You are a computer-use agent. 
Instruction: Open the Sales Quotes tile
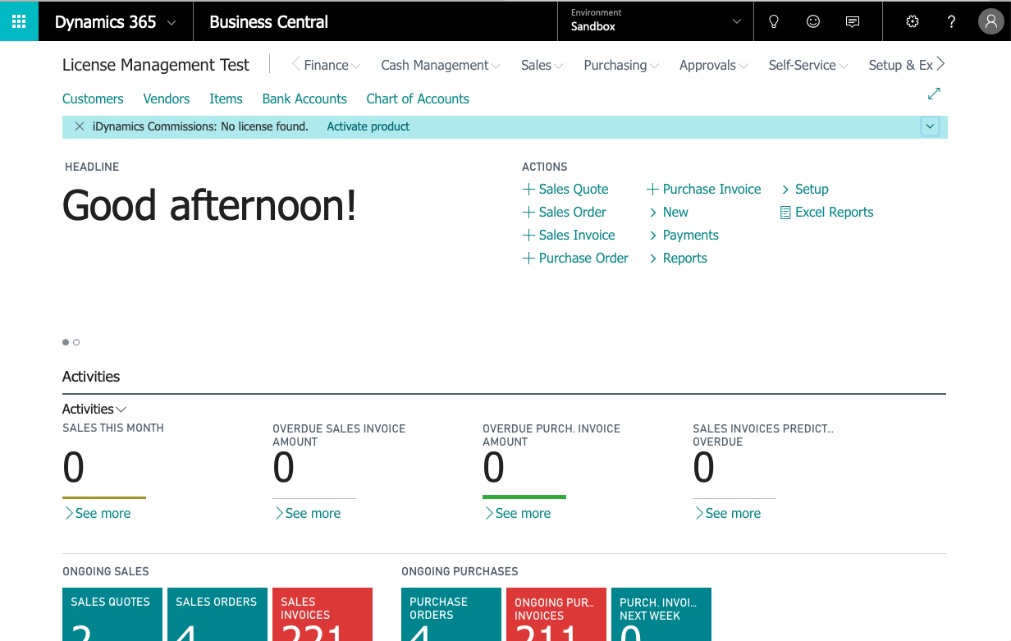point(112,614)
